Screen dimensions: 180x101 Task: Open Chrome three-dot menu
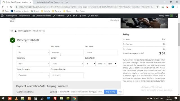177,7
